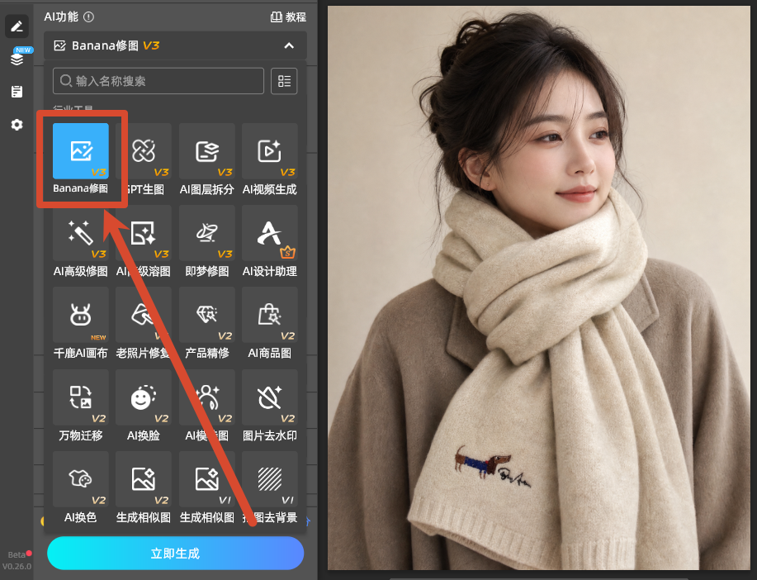The width and height of the screenshot is (757, 580).
Task: Choose the AI图层拆分 tool
Action: pyautogui.click(x=206, y=151)
